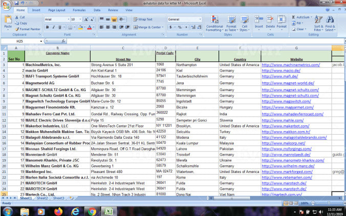Click inside the formula bar

pos(205,41)
